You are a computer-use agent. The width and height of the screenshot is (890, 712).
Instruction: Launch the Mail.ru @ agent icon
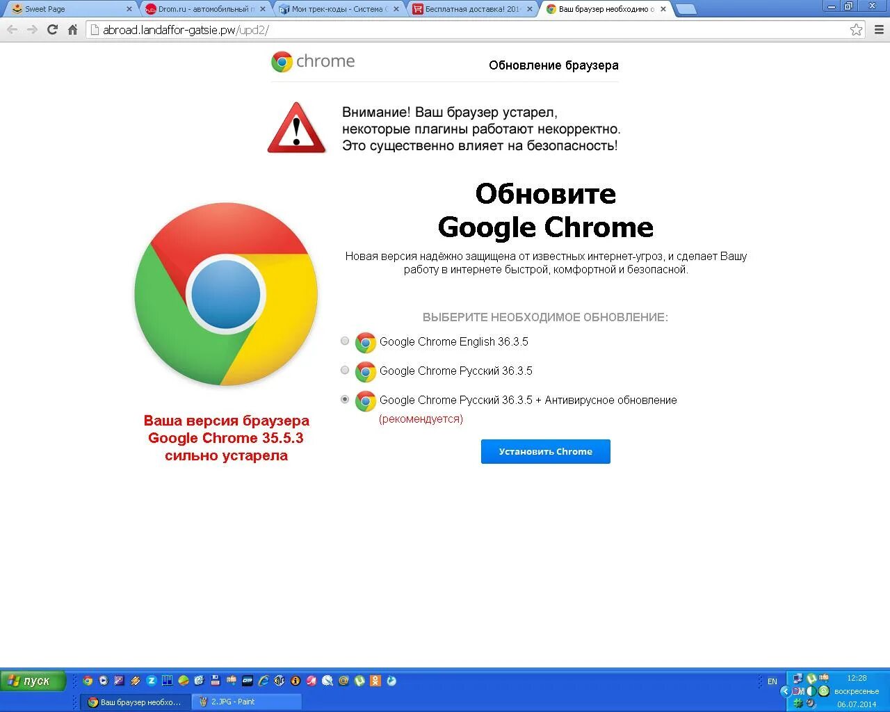pyautogui.click(x=343, y=681)
